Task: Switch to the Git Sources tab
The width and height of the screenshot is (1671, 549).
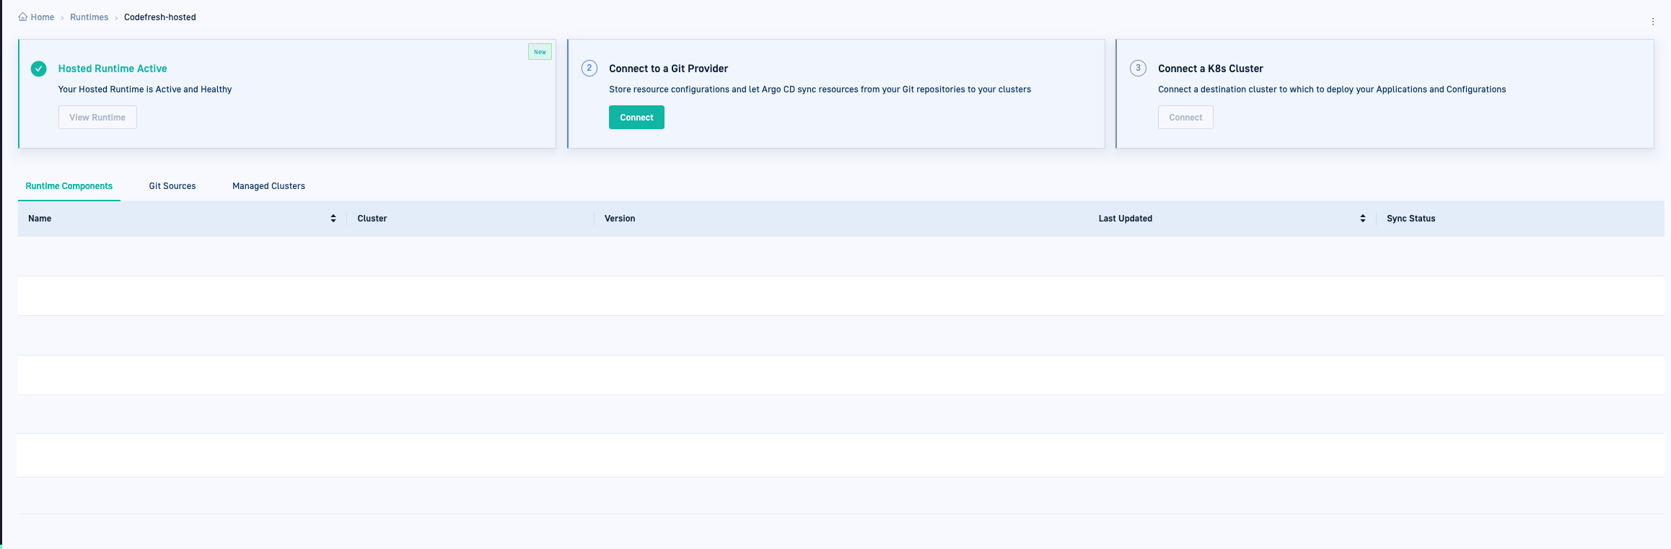Action: click(172, 186)
